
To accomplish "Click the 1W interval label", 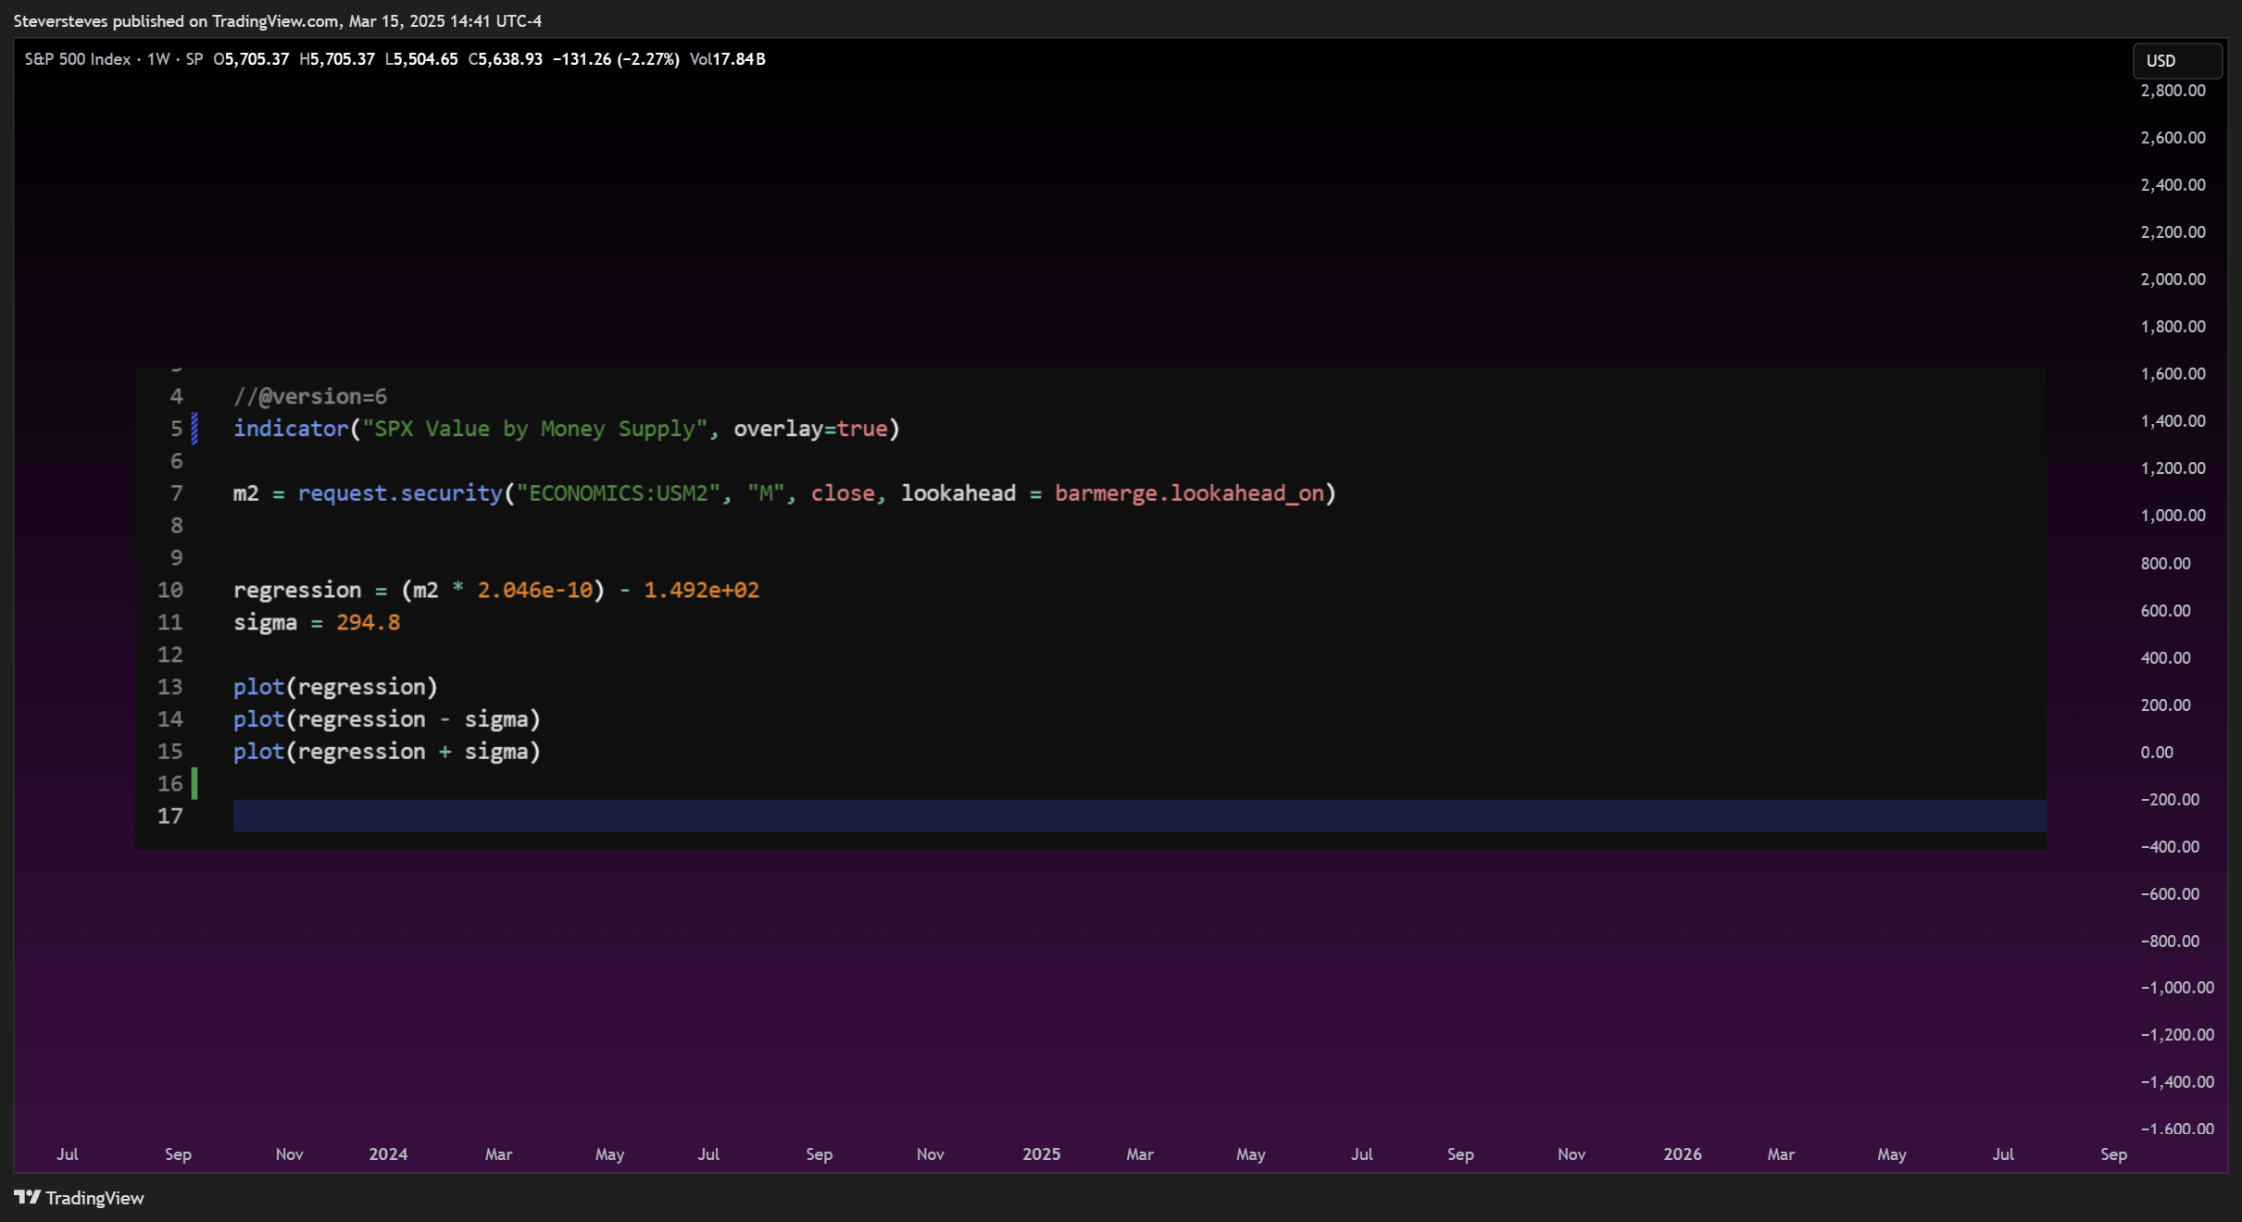I will [158, 59].
